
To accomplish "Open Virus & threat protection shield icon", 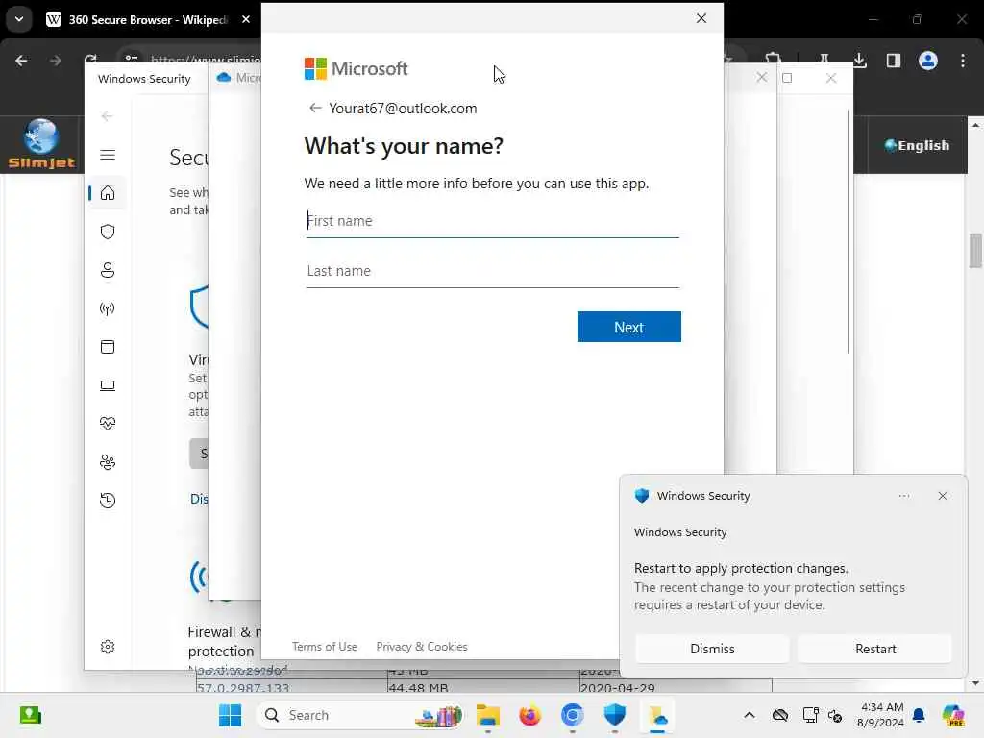I will tap(108, 232).
